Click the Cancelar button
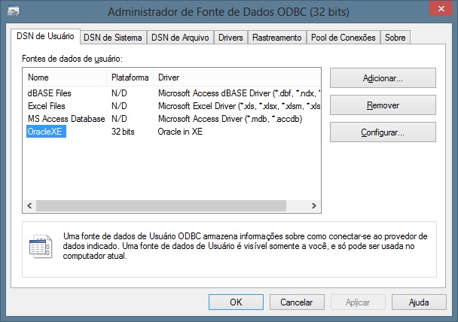The width and height of the screenshot is (458, 322). point(296,302)
